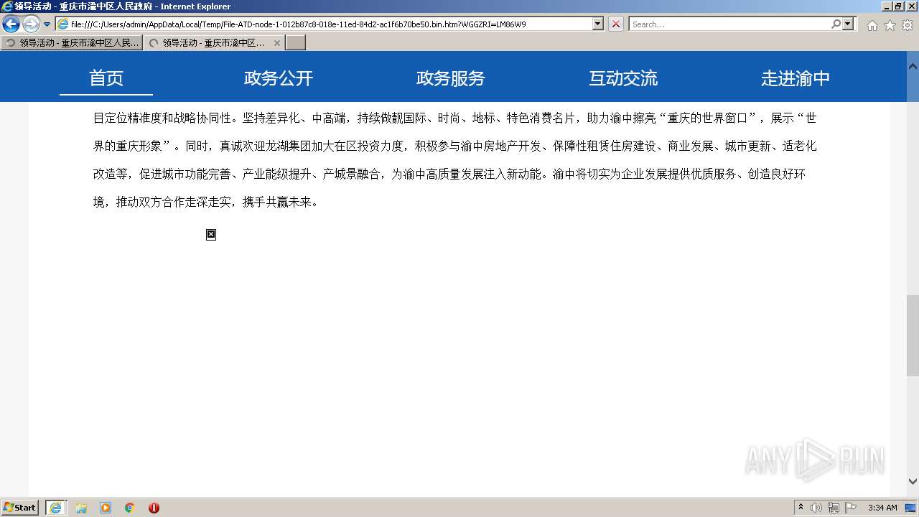Open the 首页 navigation item
This screenshot has width=919, height=517.
[x=106, y=78]
